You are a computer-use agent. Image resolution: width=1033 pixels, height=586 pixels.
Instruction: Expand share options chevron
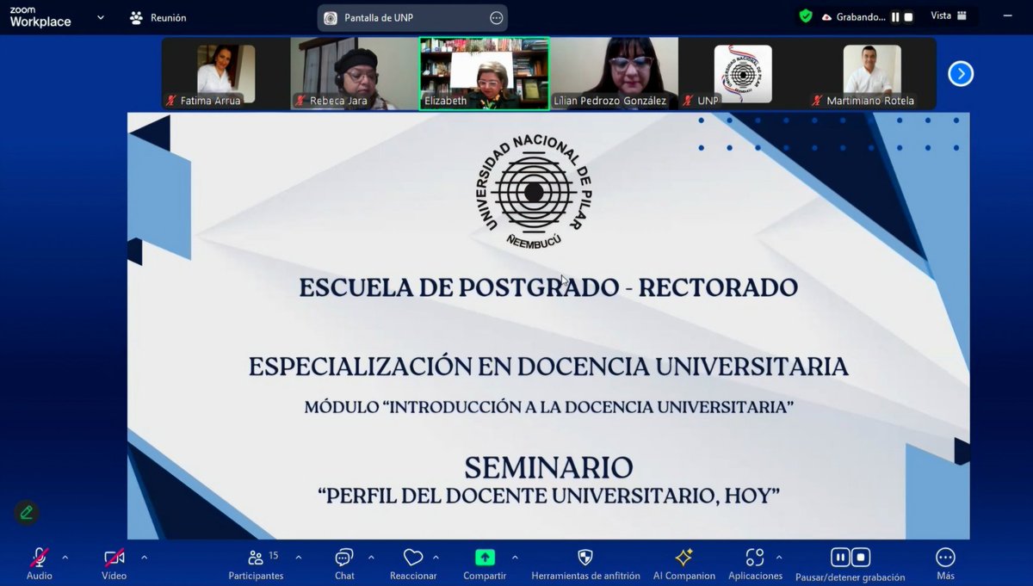515,558
